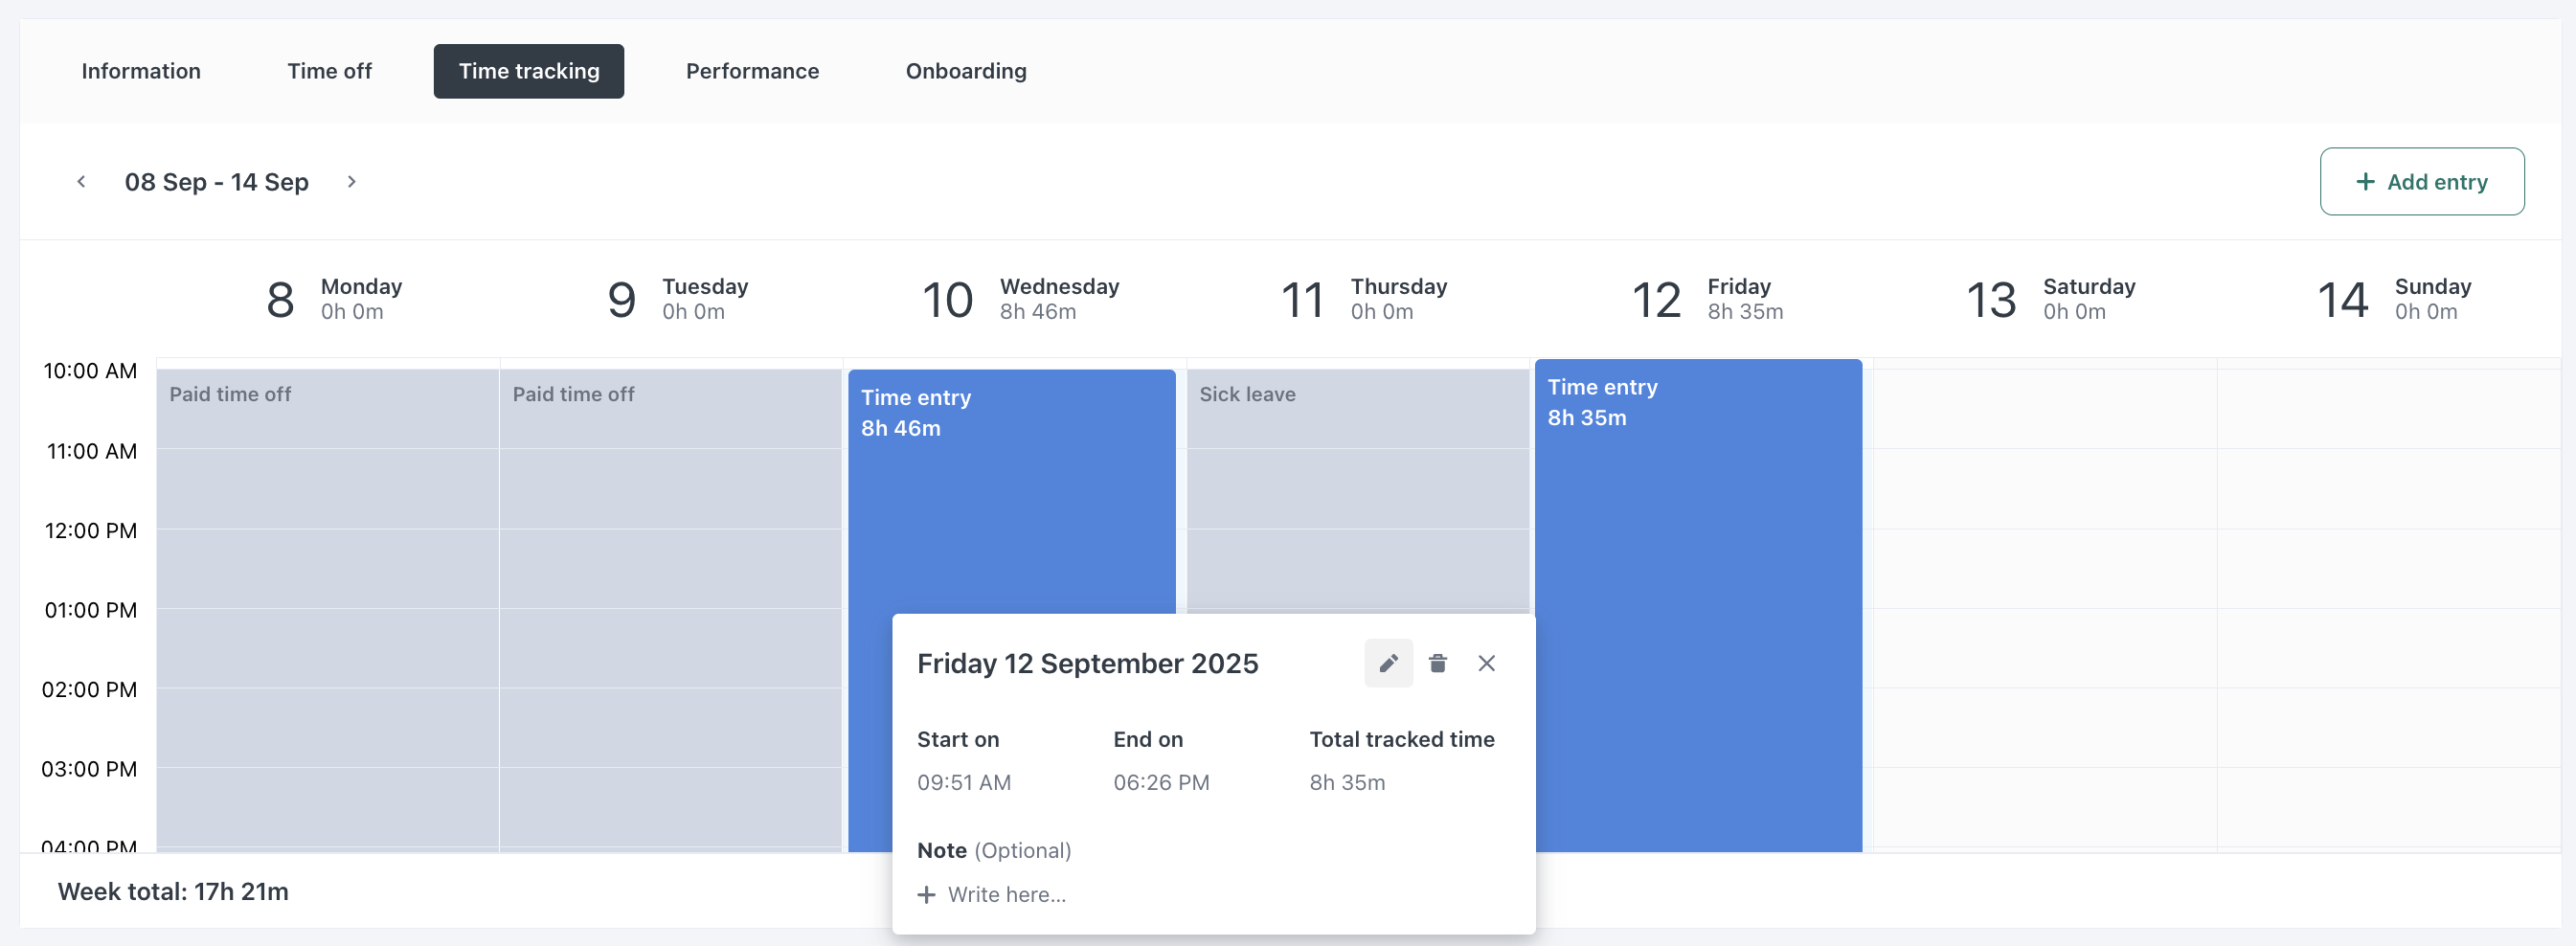Click Tuesday's Paid time off block
Screen dimensions: 2576x946
pos(670,600)
